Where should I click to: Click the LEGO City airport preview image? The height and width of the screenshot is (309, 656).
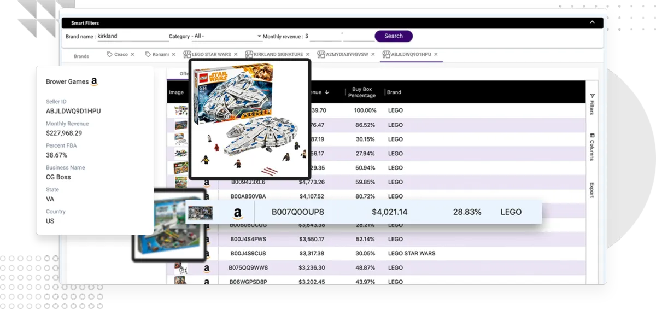169,225
